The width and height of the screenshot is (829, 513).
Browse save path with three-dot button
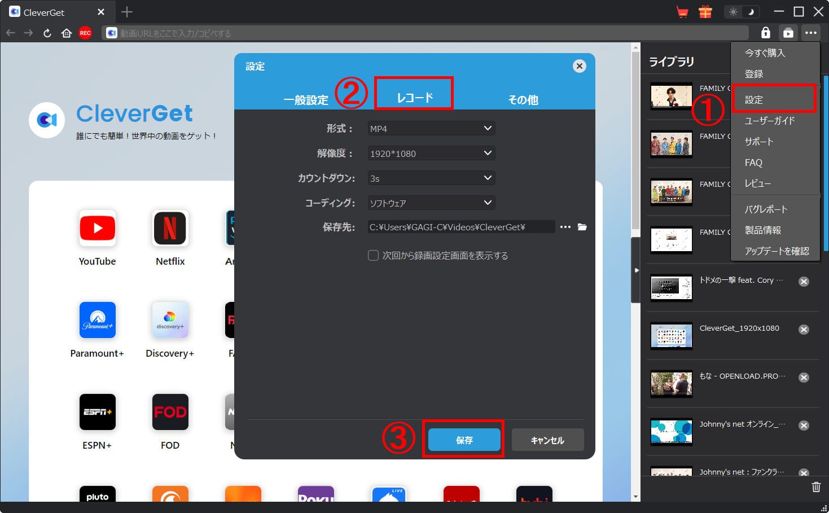[565, 227]
